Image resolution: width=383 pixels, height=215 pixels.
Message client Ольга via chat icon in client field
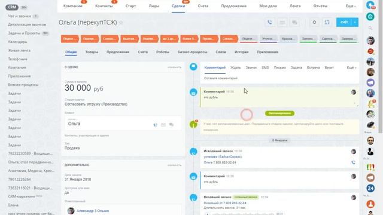pos(172,125)
